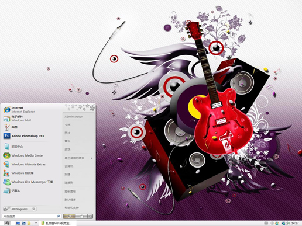Launch Adobe Photoshop CS3
This screenshot has width=302, height=226.
pyautogui.click(x=31, y=136)
